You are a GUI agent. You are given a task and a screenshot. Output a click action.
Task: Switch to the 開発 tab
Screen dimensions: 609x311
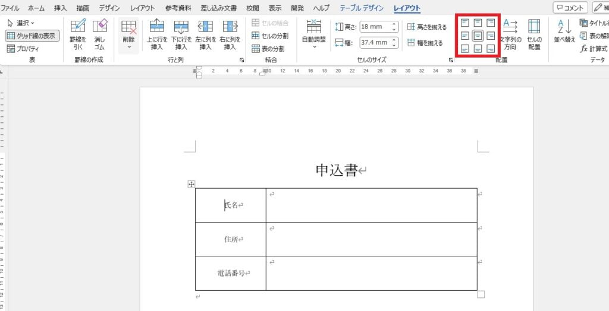click(x=297, y=8)
